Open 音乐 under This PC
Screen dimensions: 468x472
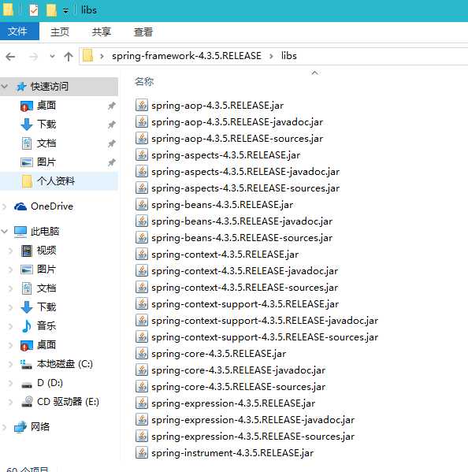coord(46,325)
